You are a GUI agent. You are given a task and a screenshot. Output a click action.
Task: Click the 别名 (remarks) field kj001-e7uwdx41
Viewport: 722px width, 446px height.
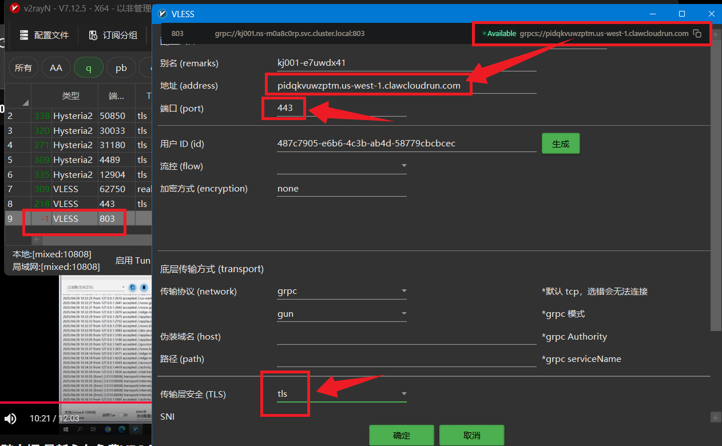tap(406, 63)
